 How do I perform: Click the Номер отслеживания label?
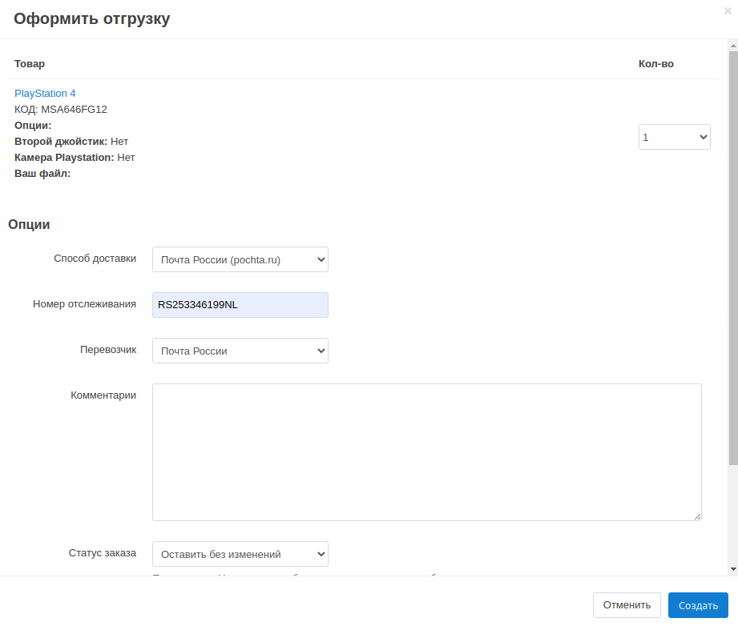(84, 304)
